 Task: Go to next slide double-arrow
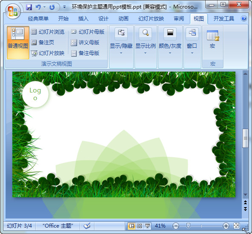[245, 209]
